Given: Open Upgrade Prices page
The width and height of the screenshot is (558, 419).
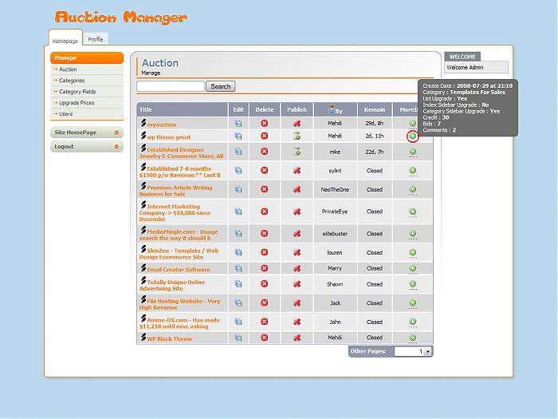Looking at the screenshot, I should (77, 103).
